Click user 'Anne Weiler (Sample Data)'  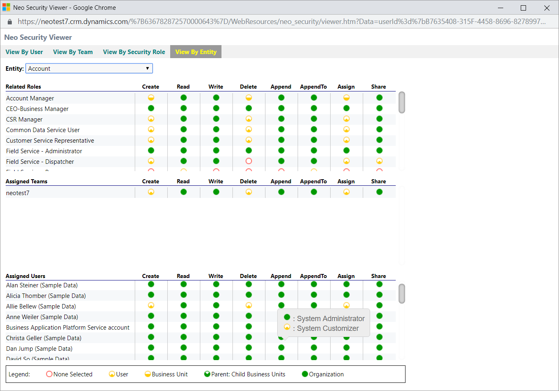coord(42,317)
